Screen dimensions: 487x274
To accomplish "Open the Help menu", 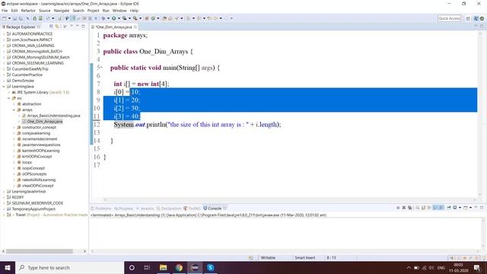I will 134,11.
